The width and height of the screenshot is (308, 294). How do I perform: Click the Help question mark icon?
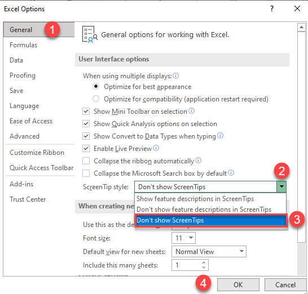click(x=272, y=8)
